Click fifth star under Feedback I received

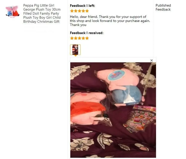tap(87, 38)
